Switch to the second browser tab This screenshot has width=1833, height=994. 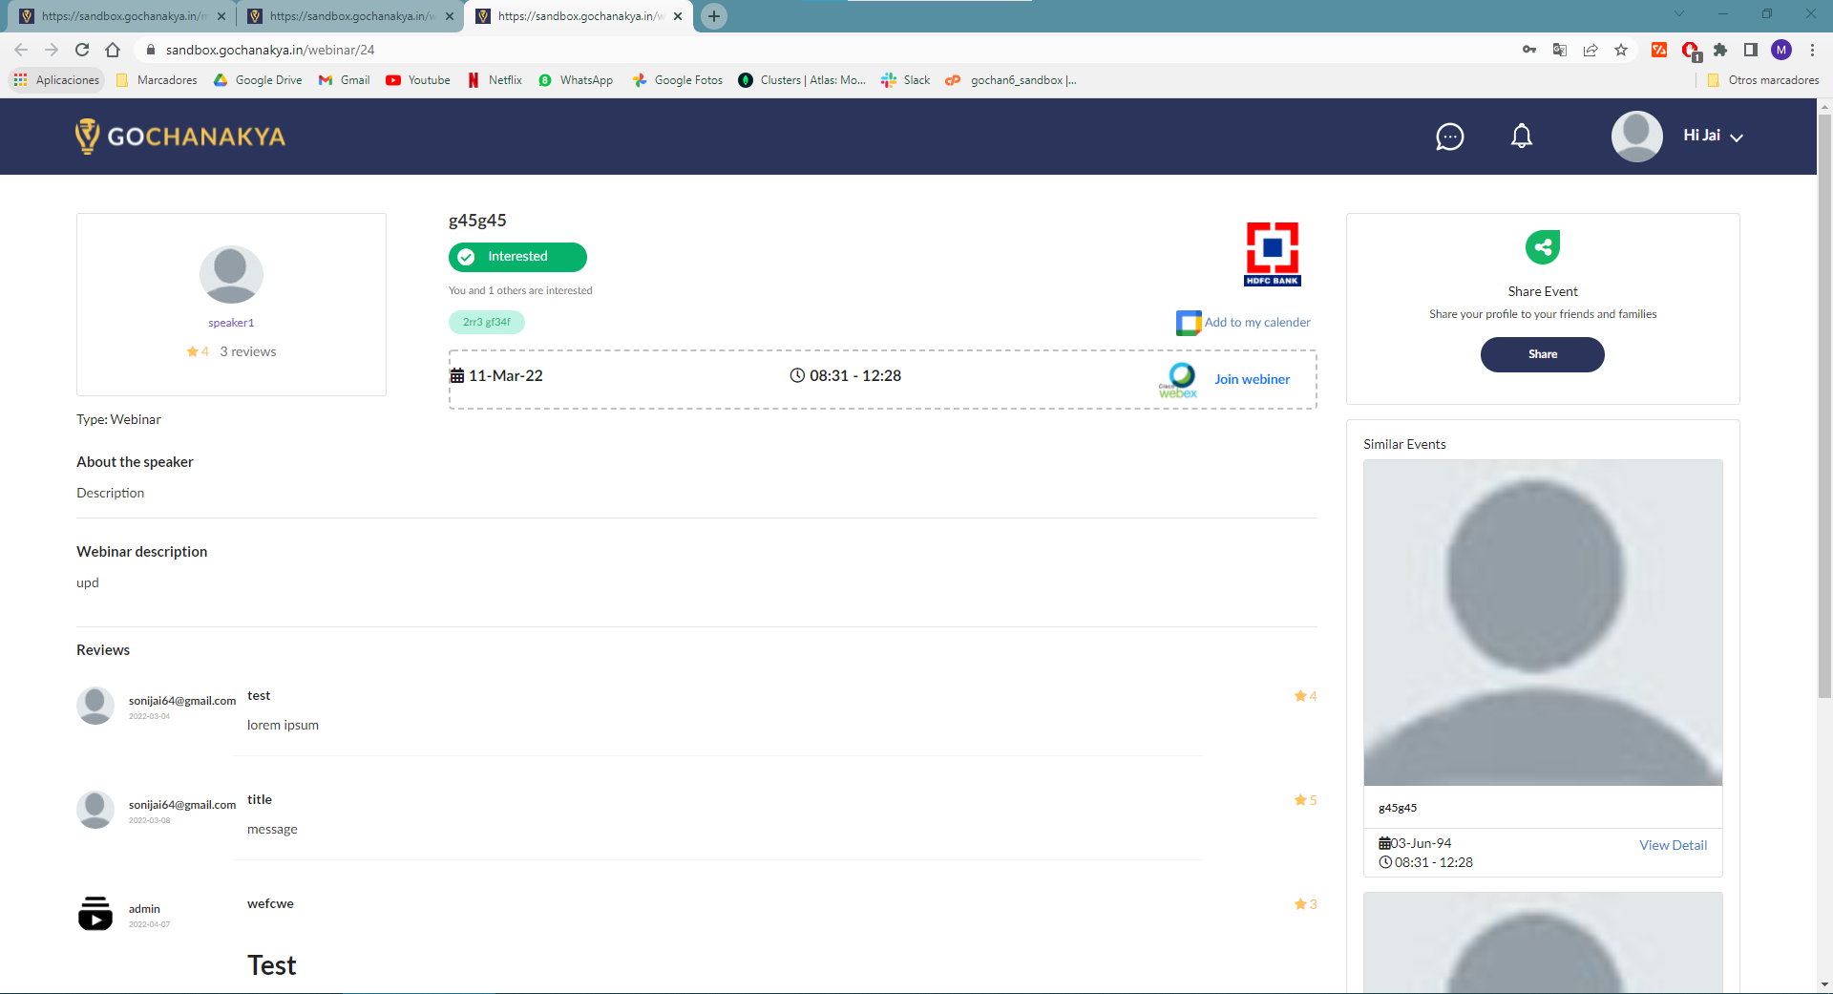click(x=349, y=16)
